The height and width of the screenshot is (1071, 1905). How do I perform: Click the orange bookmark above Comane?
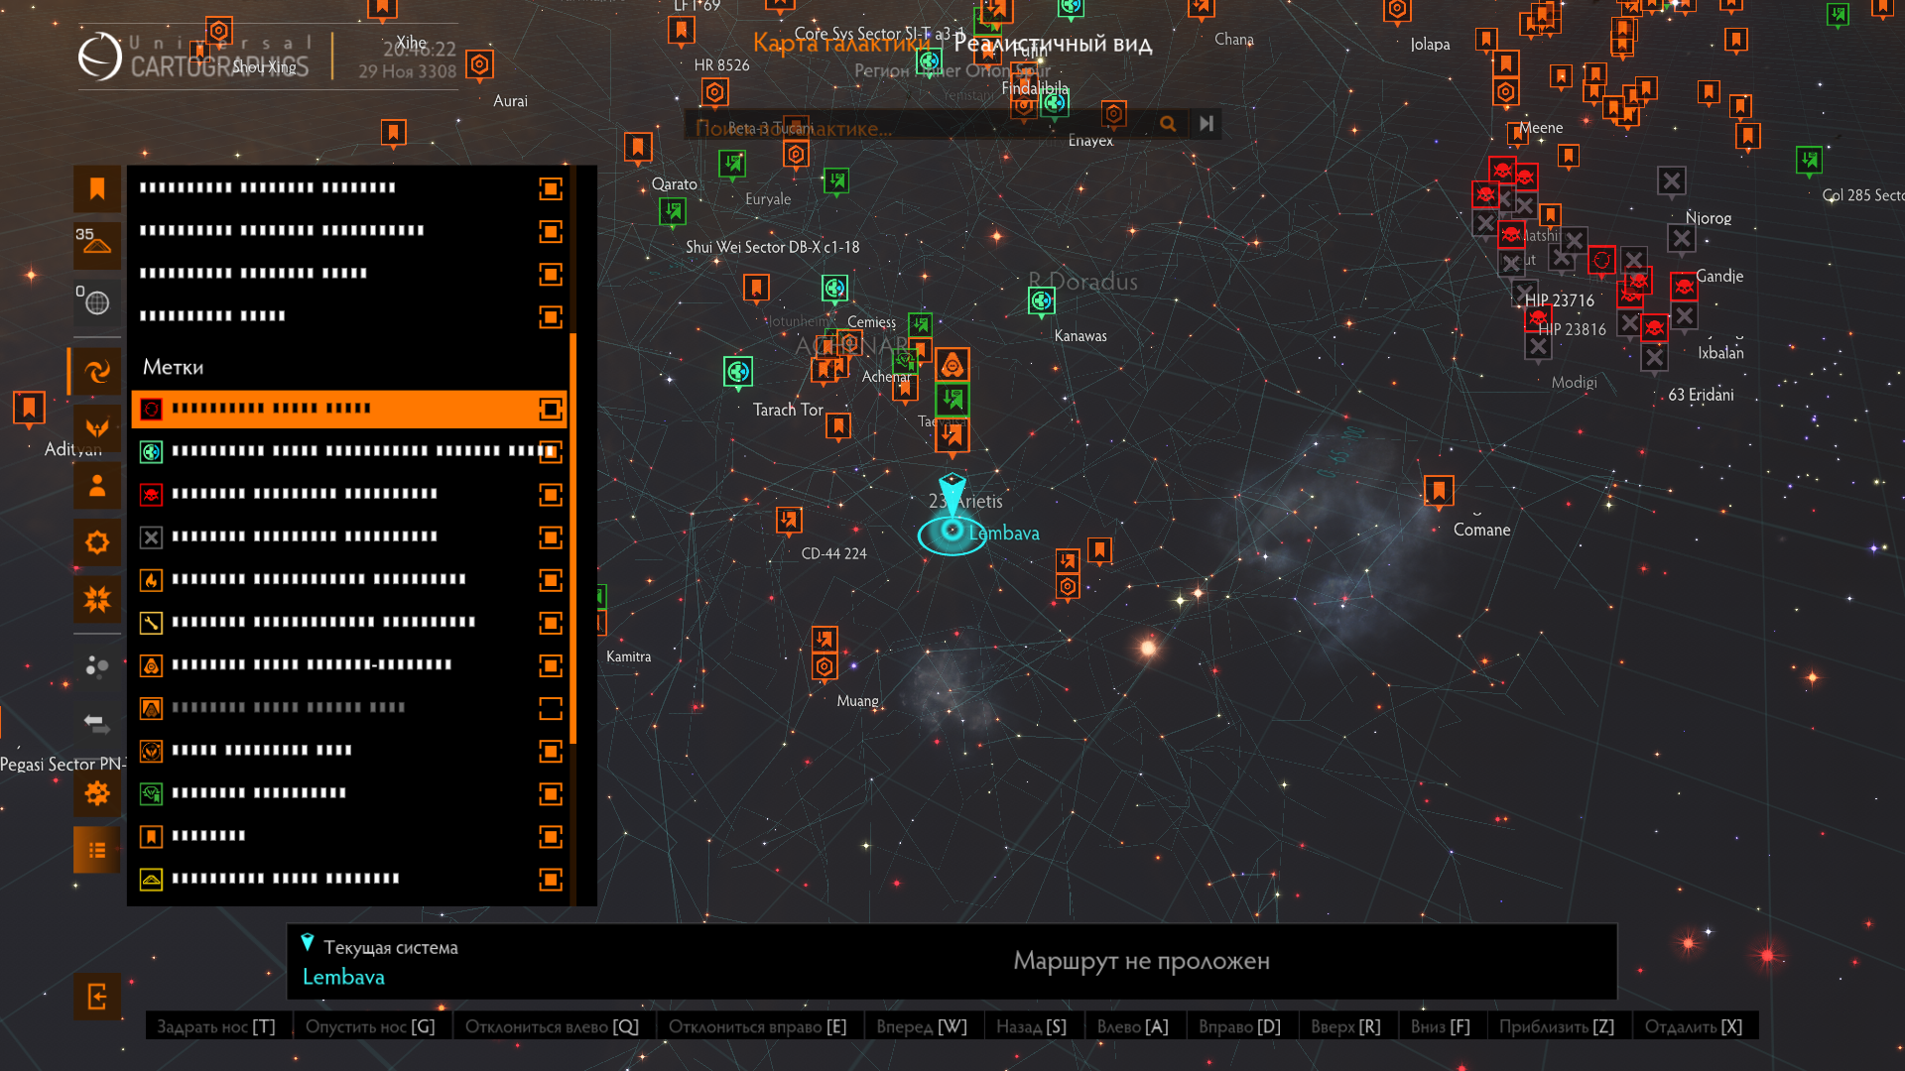point(1439,491)
